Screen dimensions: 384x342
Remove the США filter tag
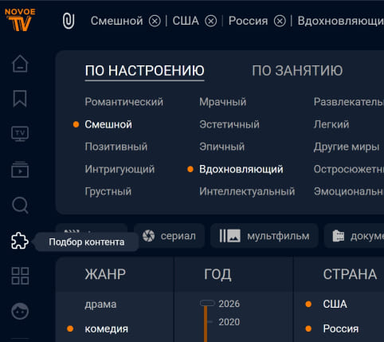tap(210, 21)
